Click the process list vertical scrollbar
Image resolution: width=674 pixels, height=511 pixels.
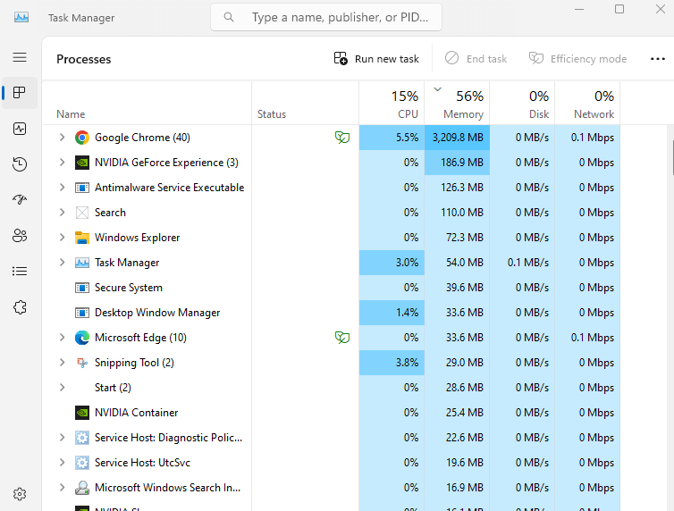(x=672, y=157)
